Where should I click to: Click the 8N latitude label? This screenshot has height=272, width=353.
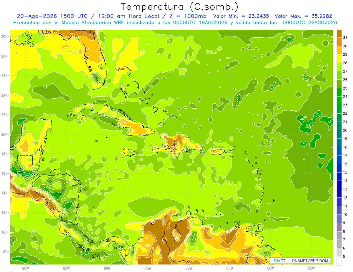coord(6,251)
